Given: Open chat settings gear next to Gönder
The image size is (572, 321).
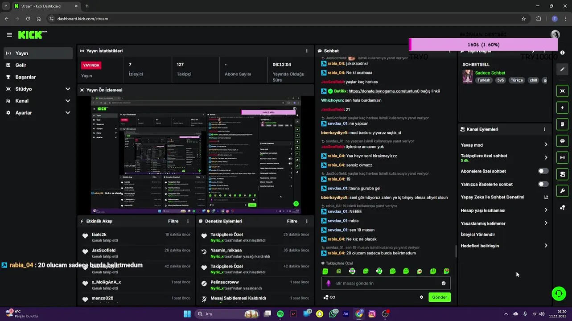Looking at the screenshot, I should (421, 297).
